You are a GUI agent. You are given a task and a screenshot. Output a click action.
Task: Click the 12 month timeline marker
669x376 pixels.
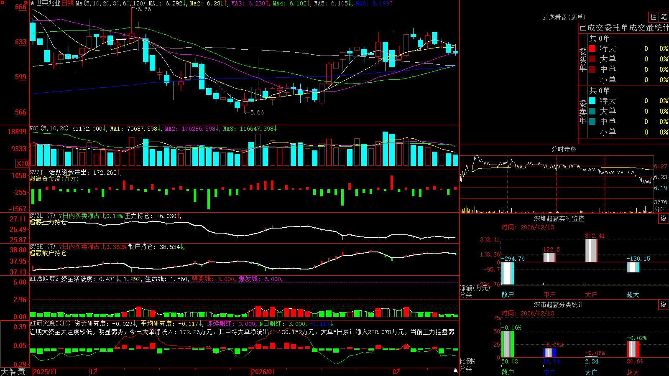pyautogui.click(x=93, y=372)
